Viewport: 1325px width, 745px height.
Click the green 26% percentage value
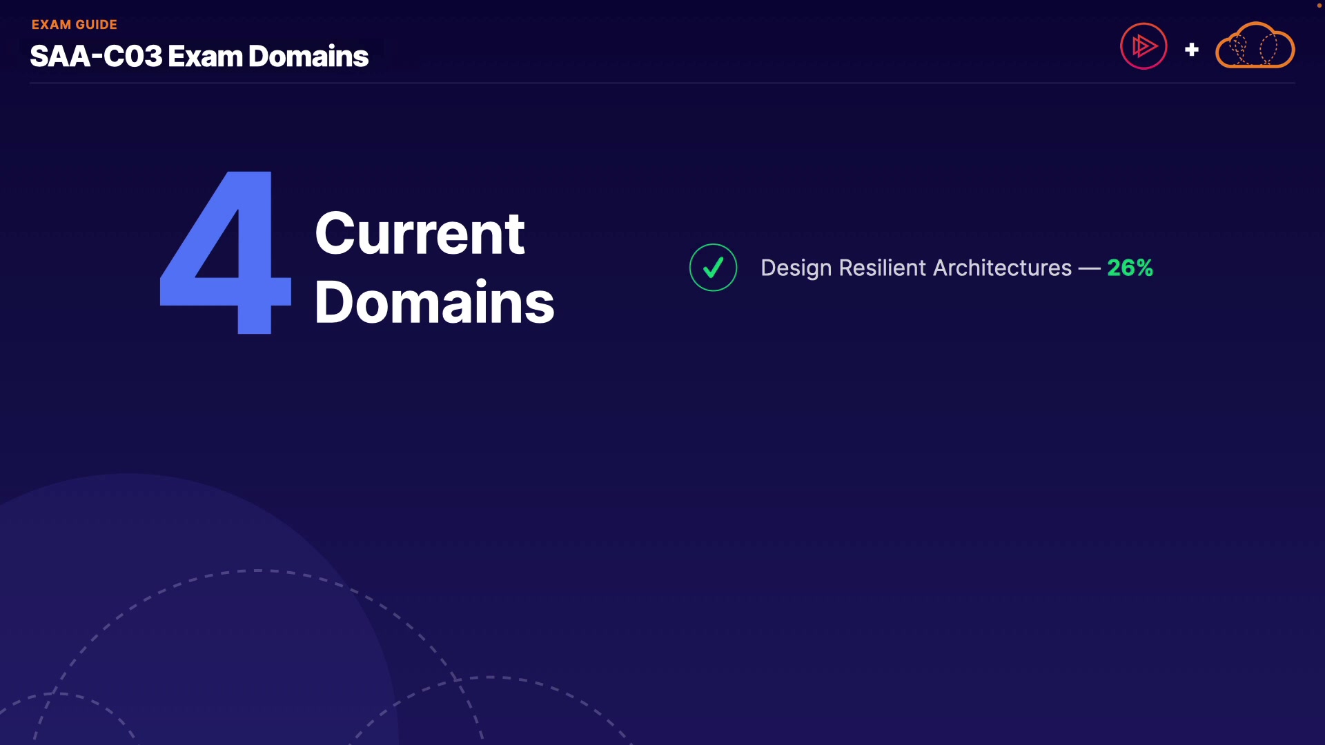coord(1130,268)
